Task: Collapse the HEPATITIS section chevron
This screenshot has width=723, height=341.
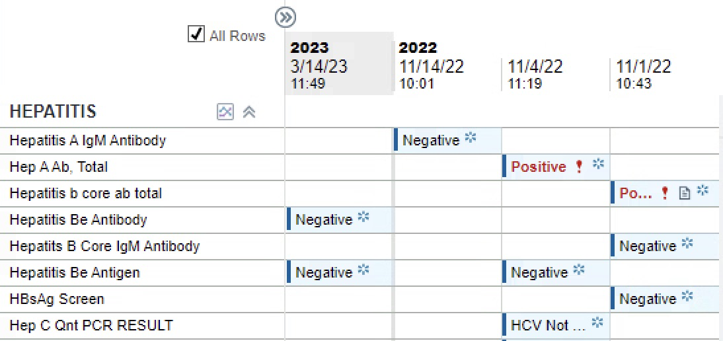Action: pos(249,112)
